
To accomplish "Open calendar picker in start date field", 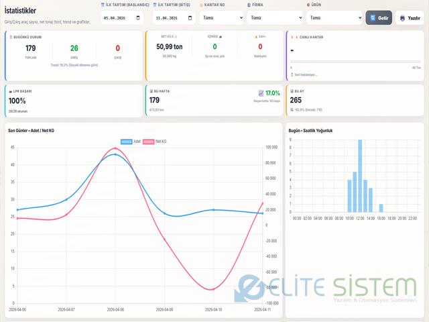I will [x=141, y=18].
